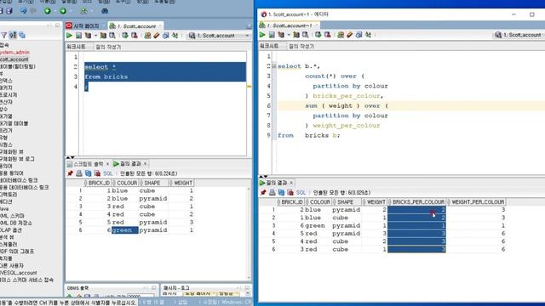Click Commit icon in right editor toolbar
545x306 pixels.
[x=318, y=35]
